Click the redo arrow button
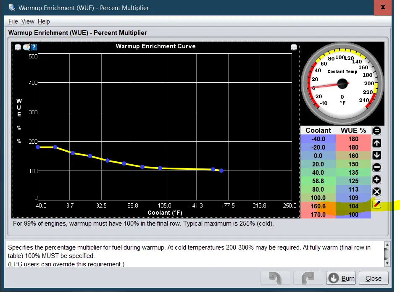 [308, 278]
